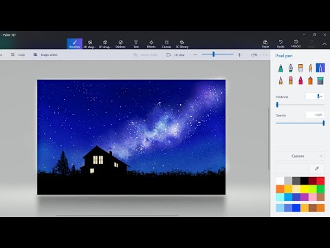The image size is (330, 248).
Task: Adjust the Thickness slider
Action: point(300,105)
